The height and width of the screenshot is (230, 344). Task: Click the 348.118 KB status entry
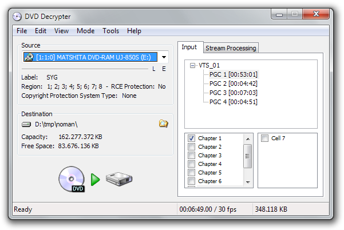point(271,209)
